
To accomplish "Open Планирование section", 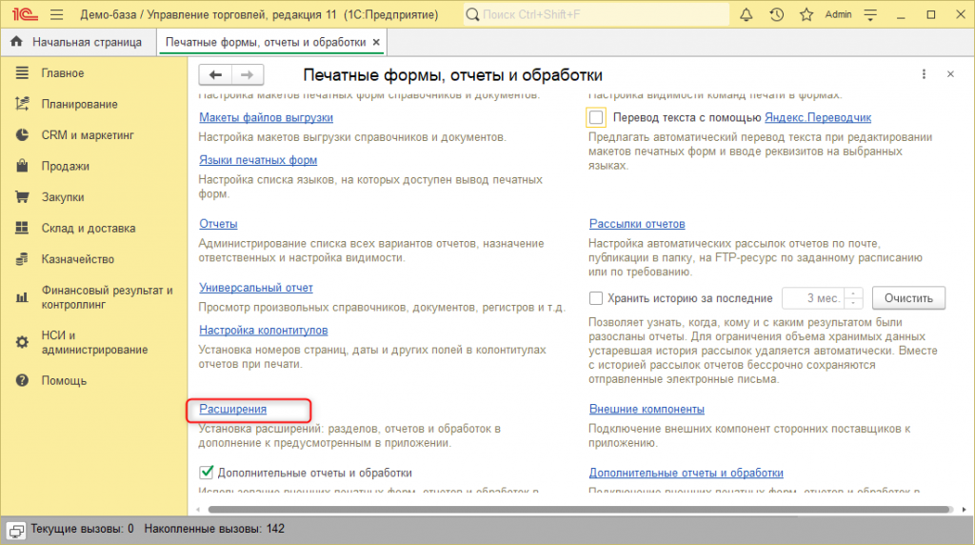I will coord(80,104).
